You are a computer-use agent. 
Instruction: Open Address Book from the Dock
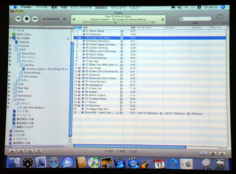(81, 162)
